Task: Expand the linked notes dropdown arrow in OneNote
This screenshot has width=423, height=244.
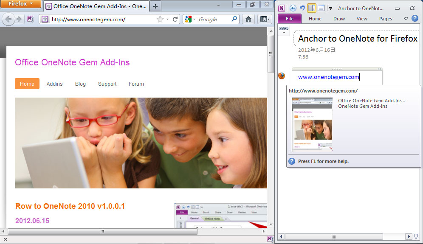Action: [284, 33]
